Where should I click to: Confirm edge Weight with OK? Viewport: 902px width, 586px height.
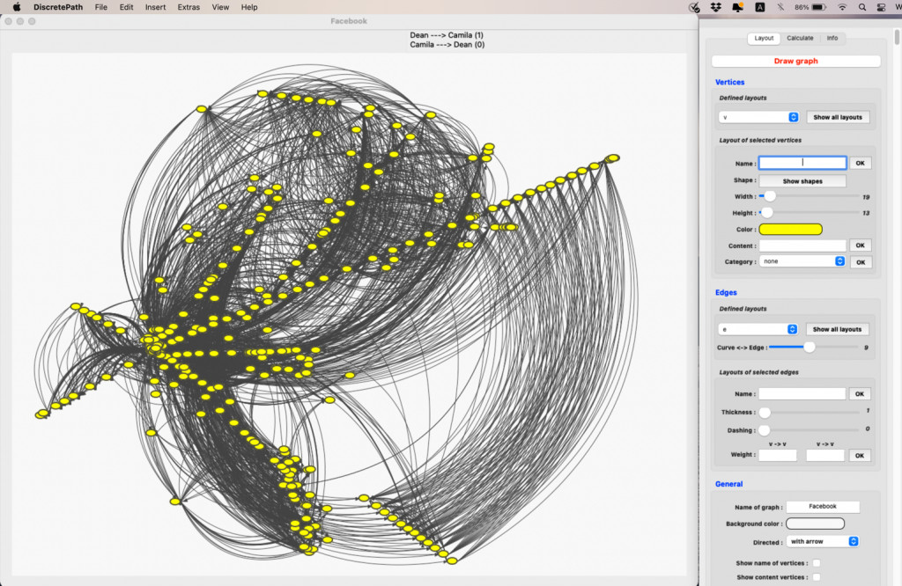(860, 456)
